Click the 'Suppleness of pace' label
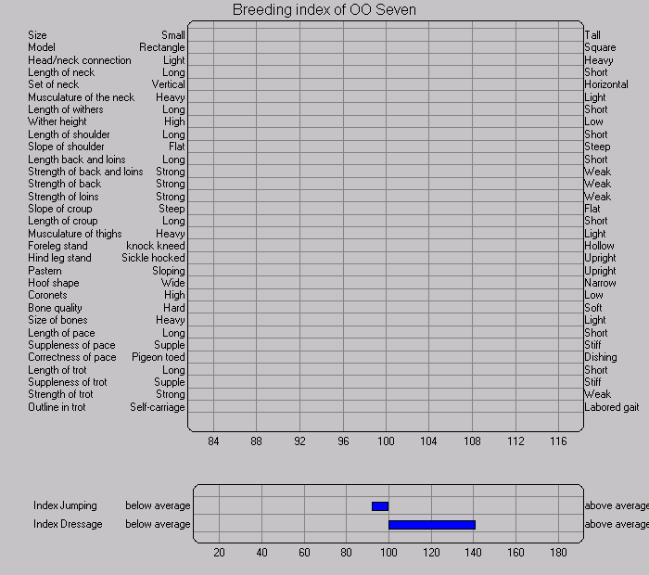The width and height of the screenshot is (649, 575). point(71,345)
